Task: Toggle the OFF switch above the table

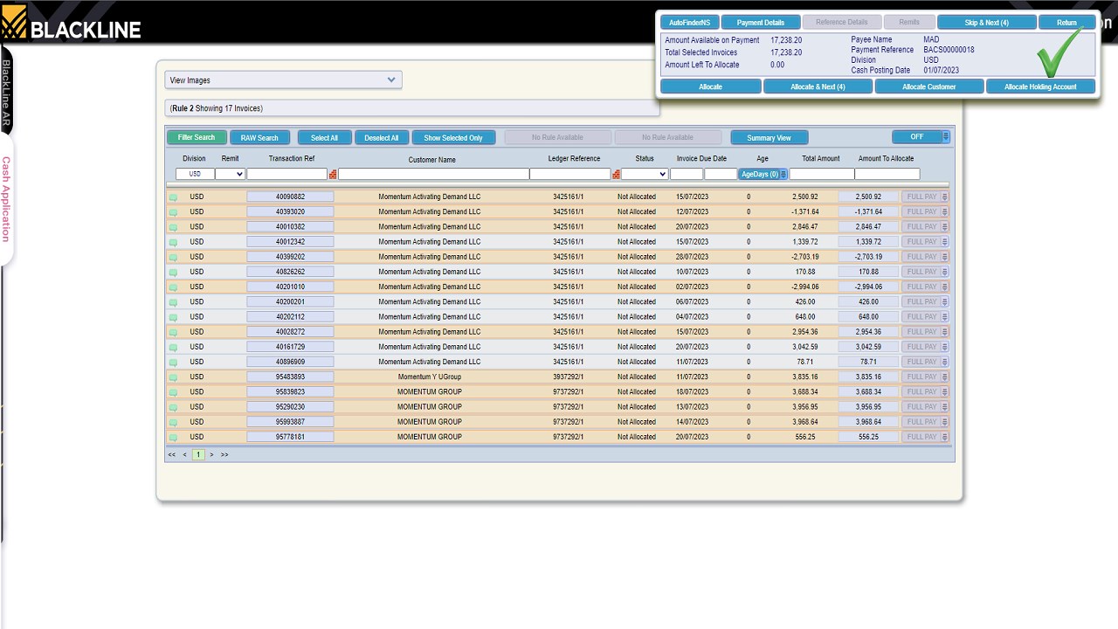Action: pos(916,137)
